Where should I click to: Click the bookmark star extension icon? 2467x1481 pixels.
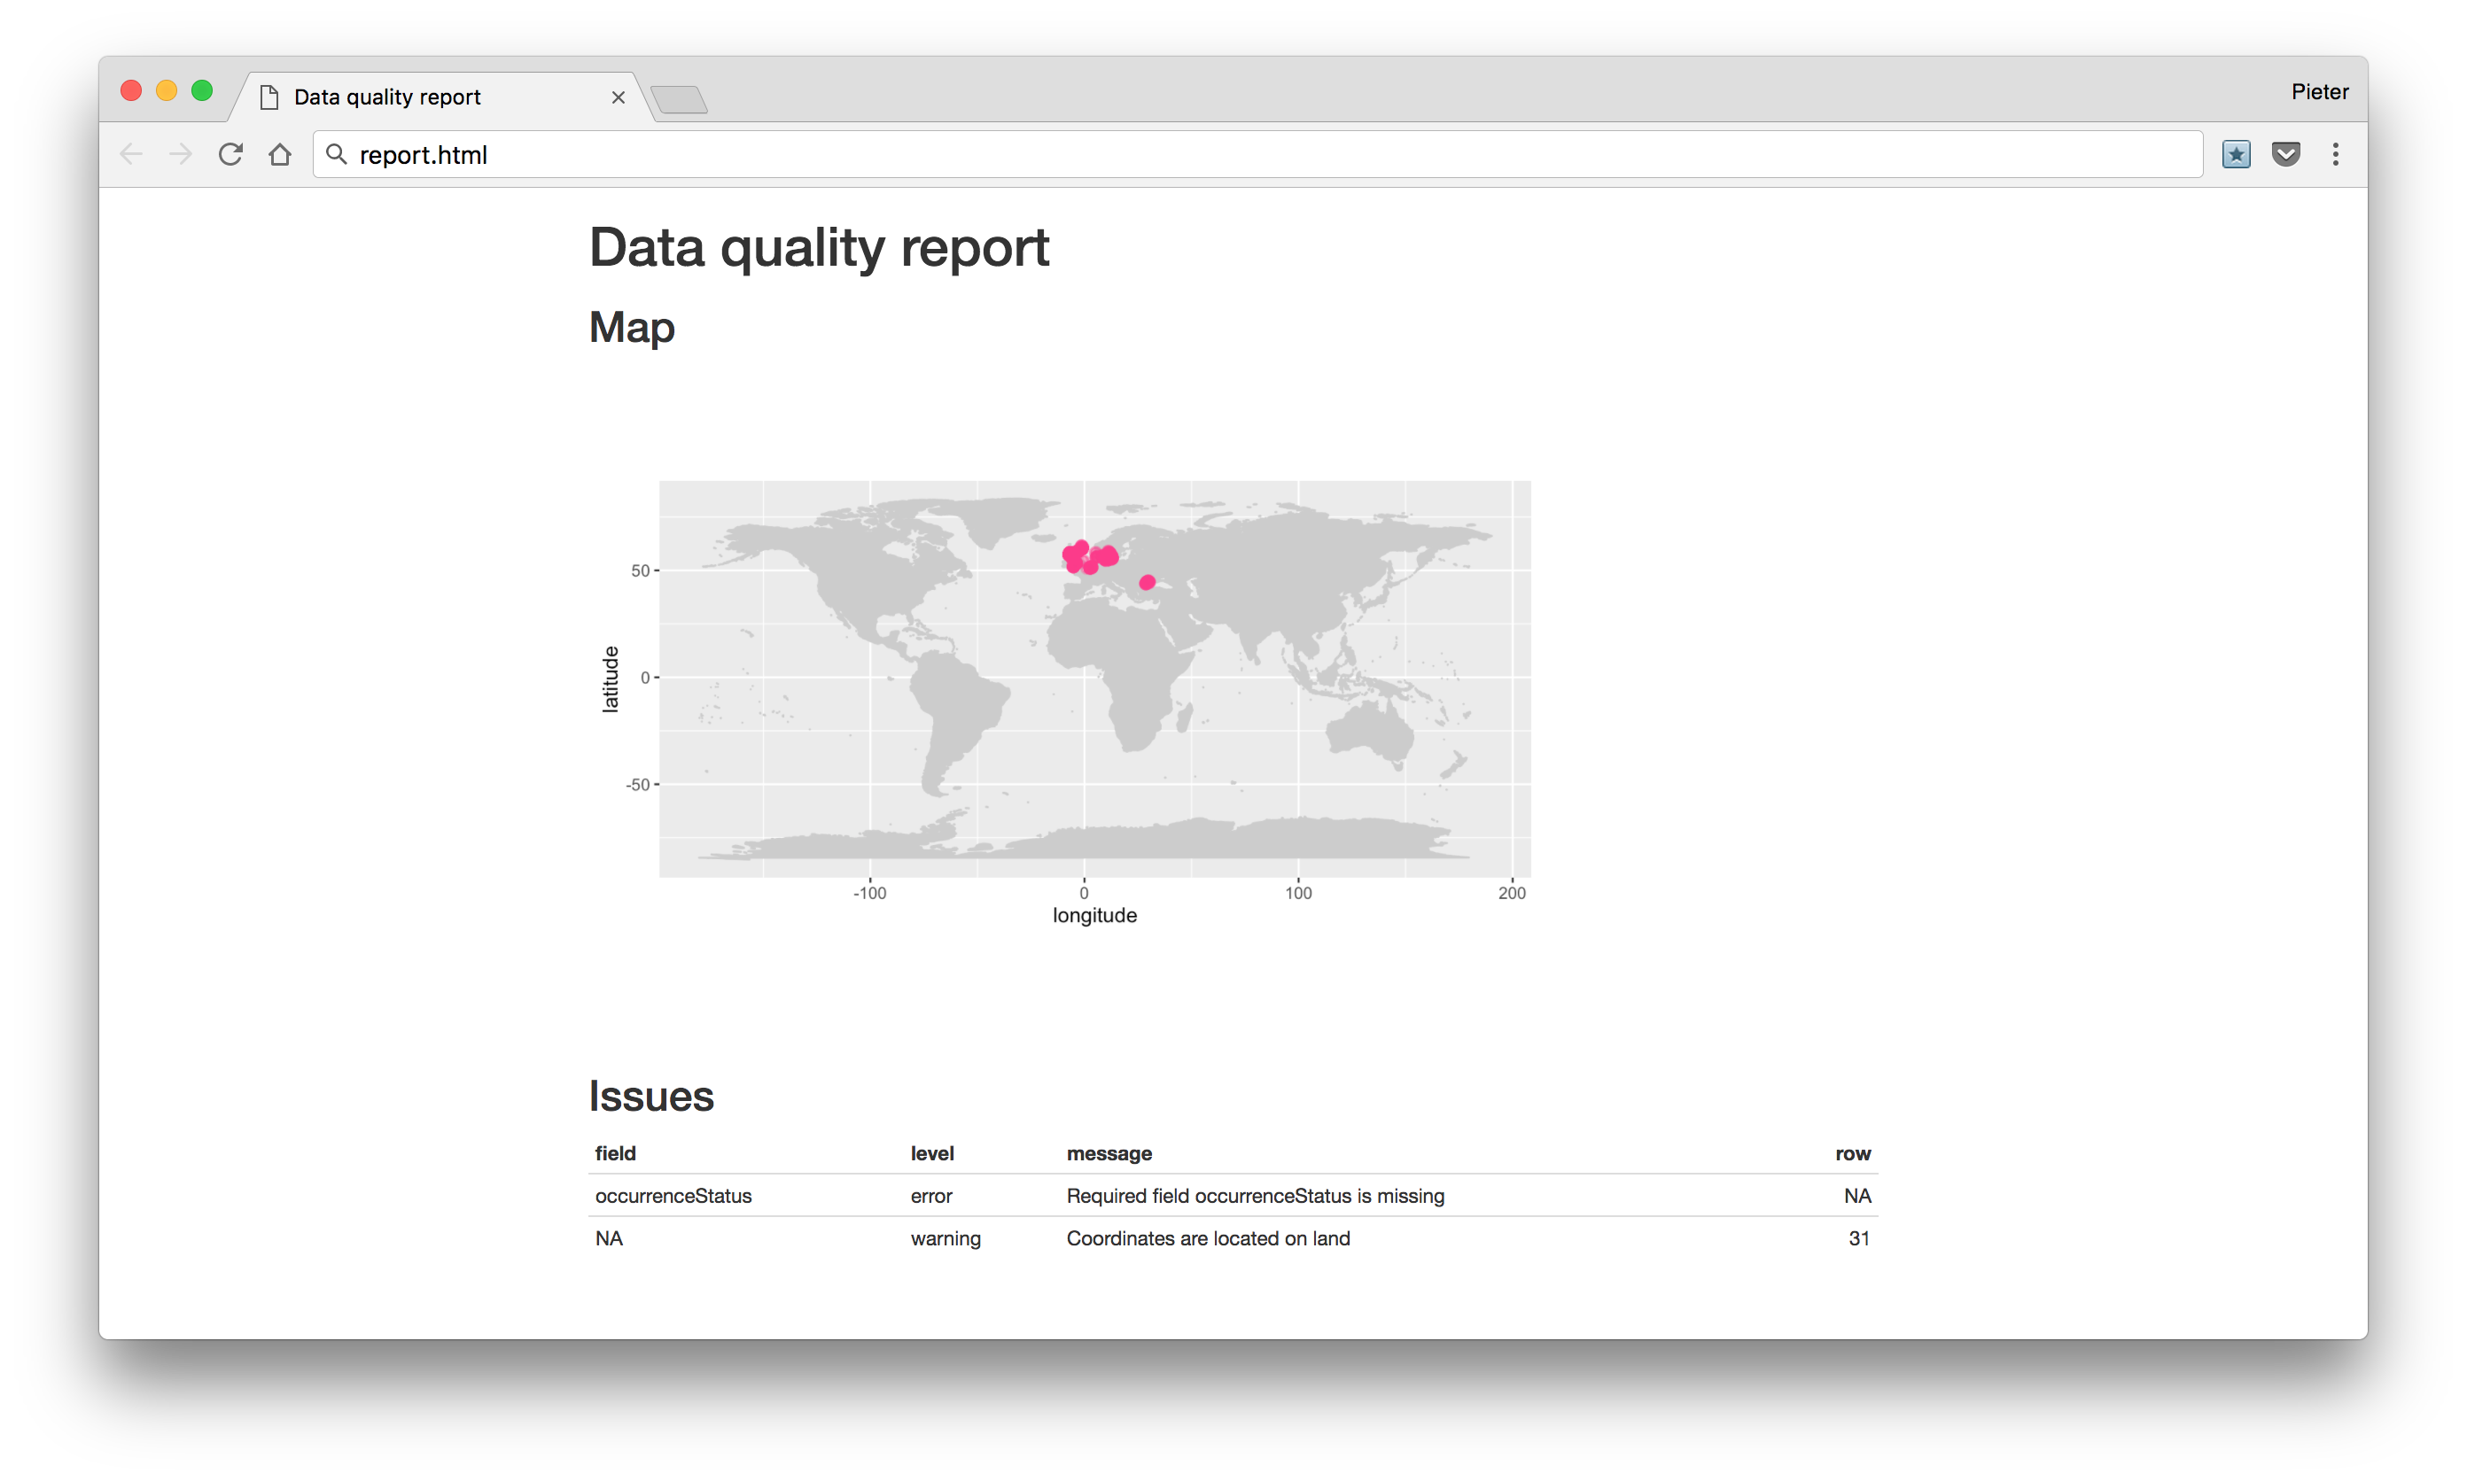click(x=2236, y=155)
